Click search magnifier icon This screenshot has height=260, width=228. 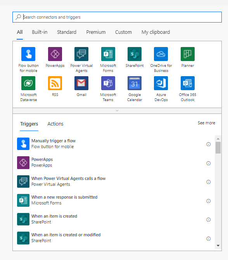18,17
